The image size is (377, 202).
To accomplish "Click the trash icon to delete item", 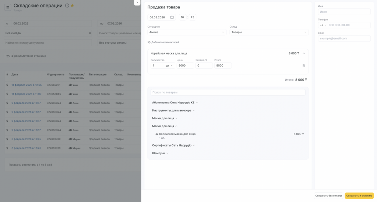I will 304,65.
